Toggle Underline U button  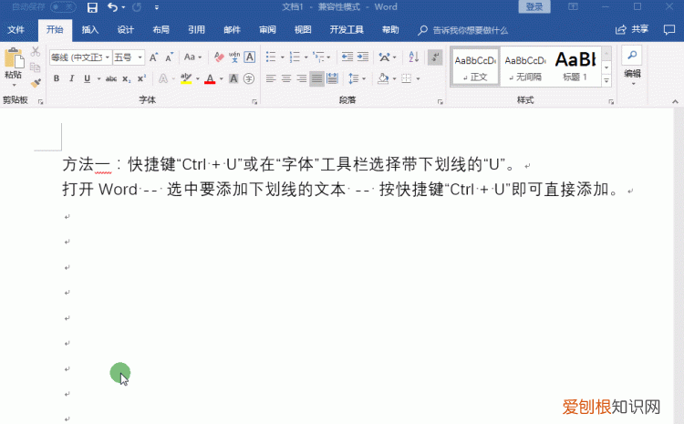pos(88,78)
